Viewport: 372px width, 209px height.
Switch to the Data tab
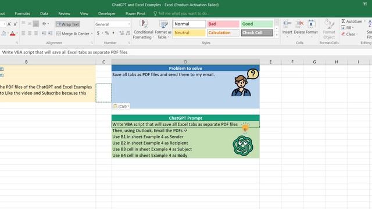[x=44, y=13]
